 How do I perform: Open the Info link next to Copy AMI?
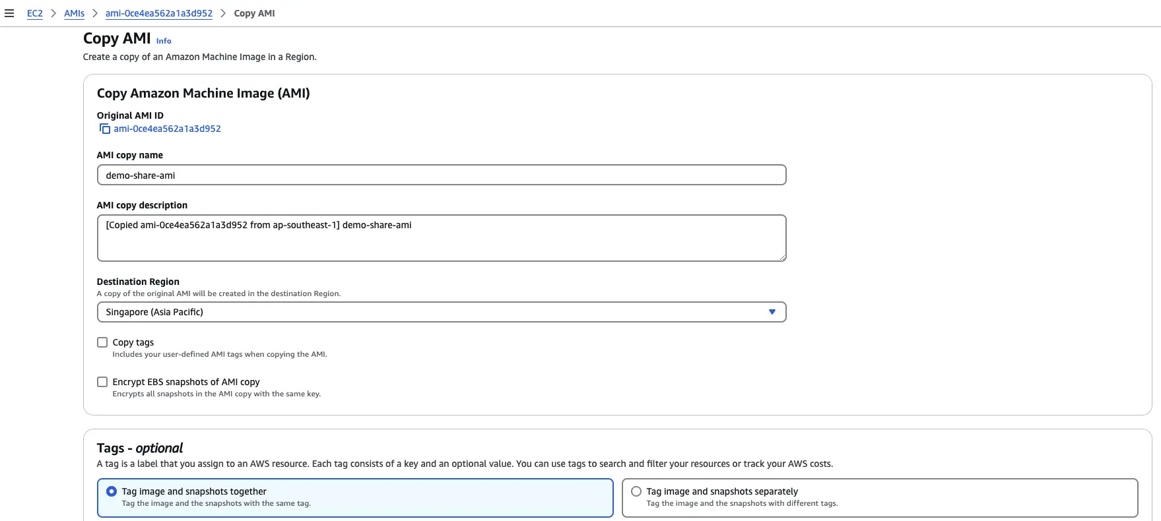click(x=164, y=41)
